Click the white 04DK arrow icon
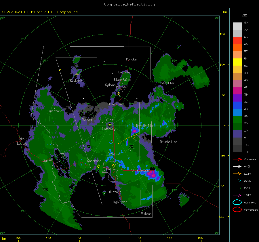 click(237, 167)
